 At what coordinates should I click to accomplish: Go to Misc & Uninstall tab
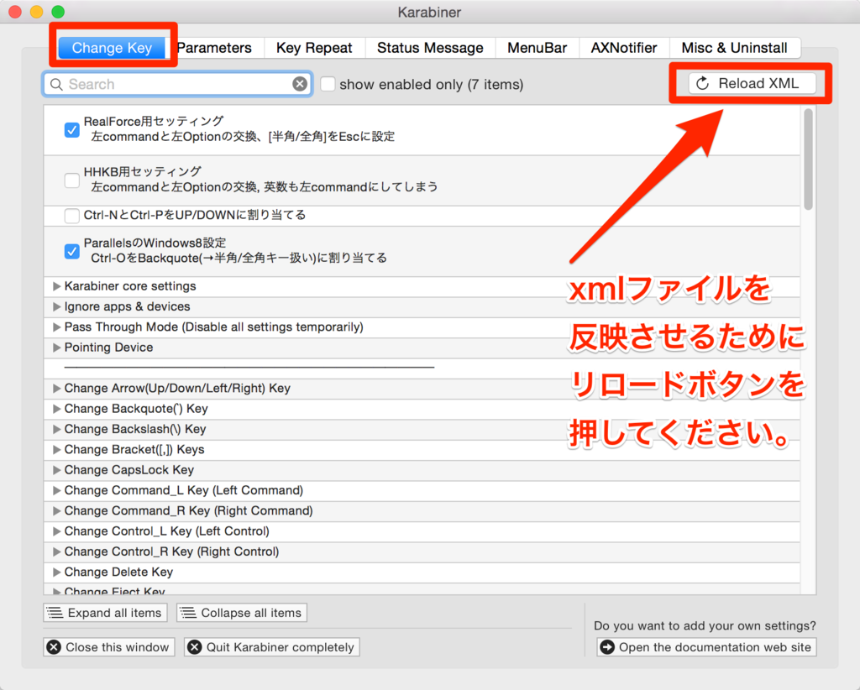coord(734,48)
